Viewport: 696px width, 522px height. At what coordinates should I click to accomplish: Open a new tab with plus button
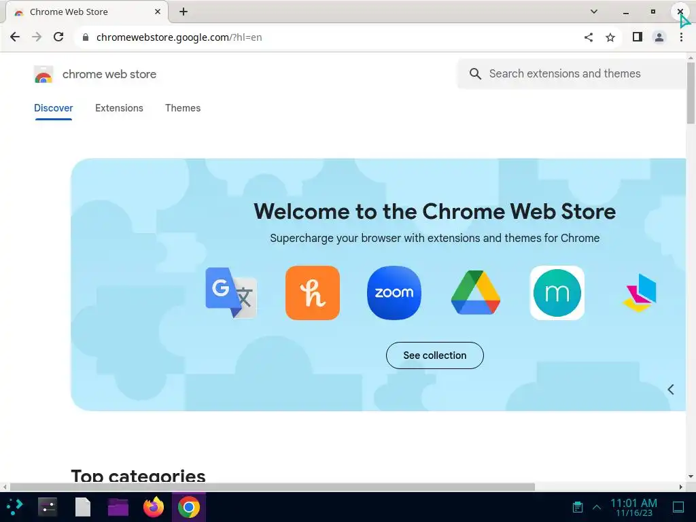click(x=184, y=12)
